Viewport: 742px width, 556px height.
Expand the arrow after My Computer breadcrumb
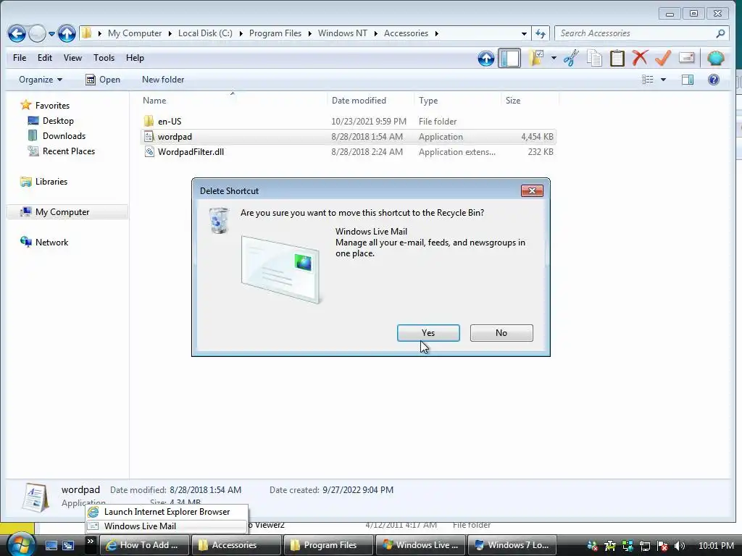tap(170, 33)
